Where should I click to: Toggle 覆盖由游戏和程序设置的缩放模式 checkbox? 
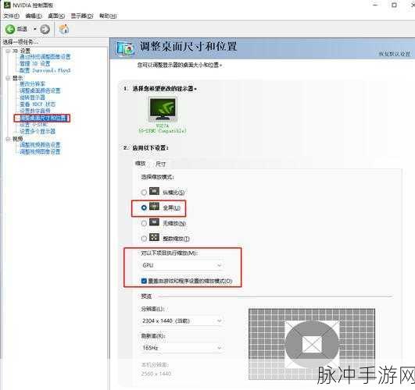click(x=144, y=281)
